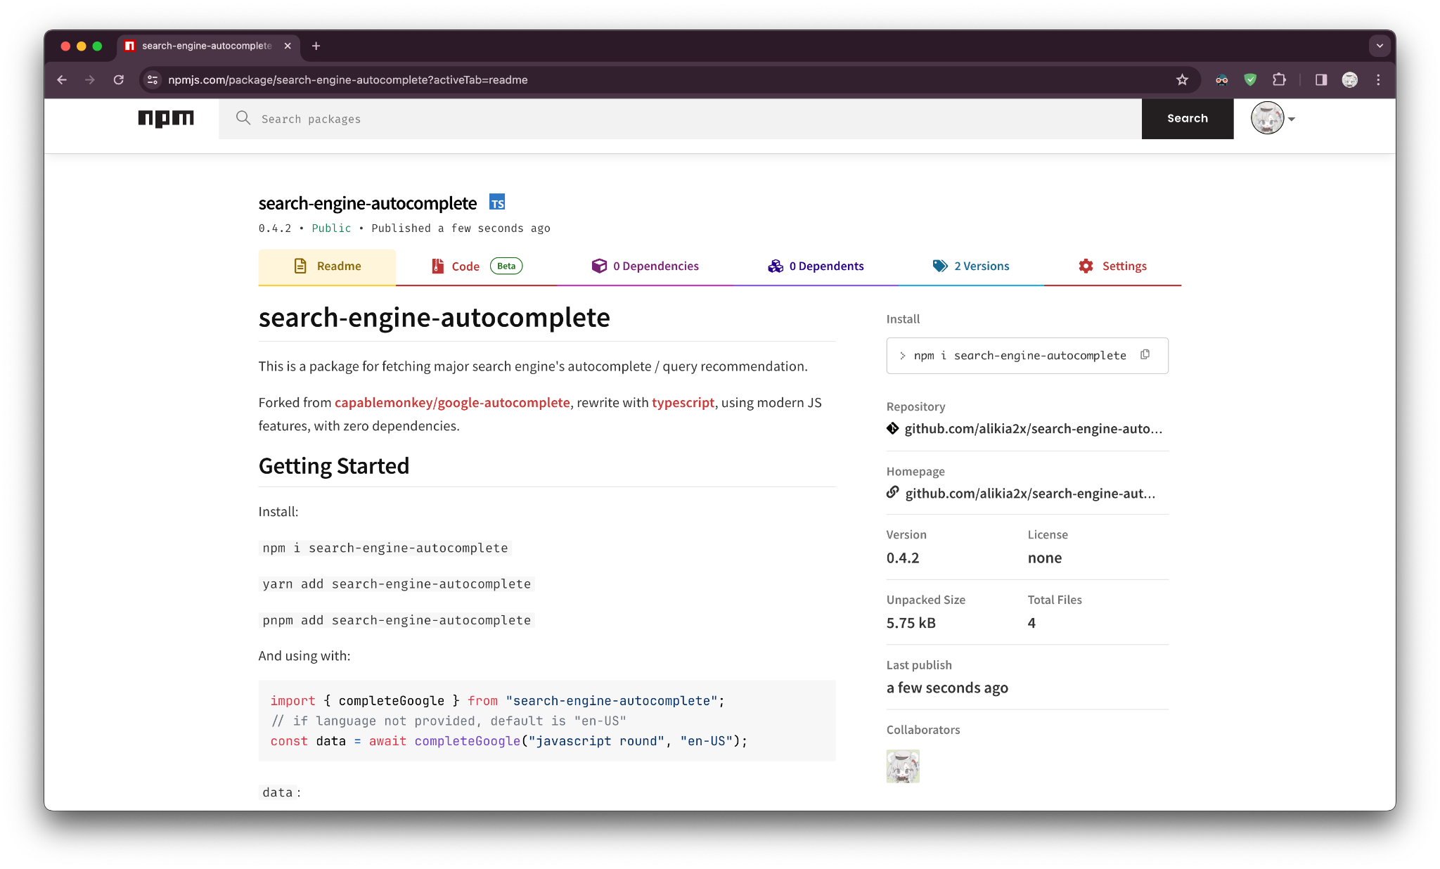The width and height of the screenshot is (1440, 869).
Task: Open the capablemonkey/google-autocomplete link
Action: [452, 403]
